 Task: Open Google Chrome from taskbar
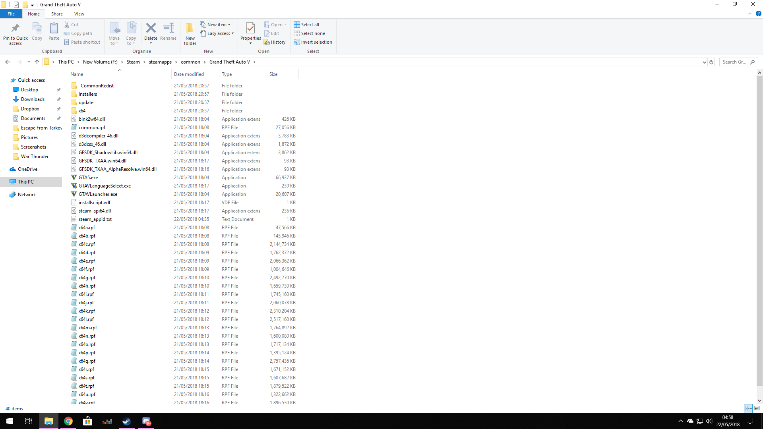click(68, 421)
